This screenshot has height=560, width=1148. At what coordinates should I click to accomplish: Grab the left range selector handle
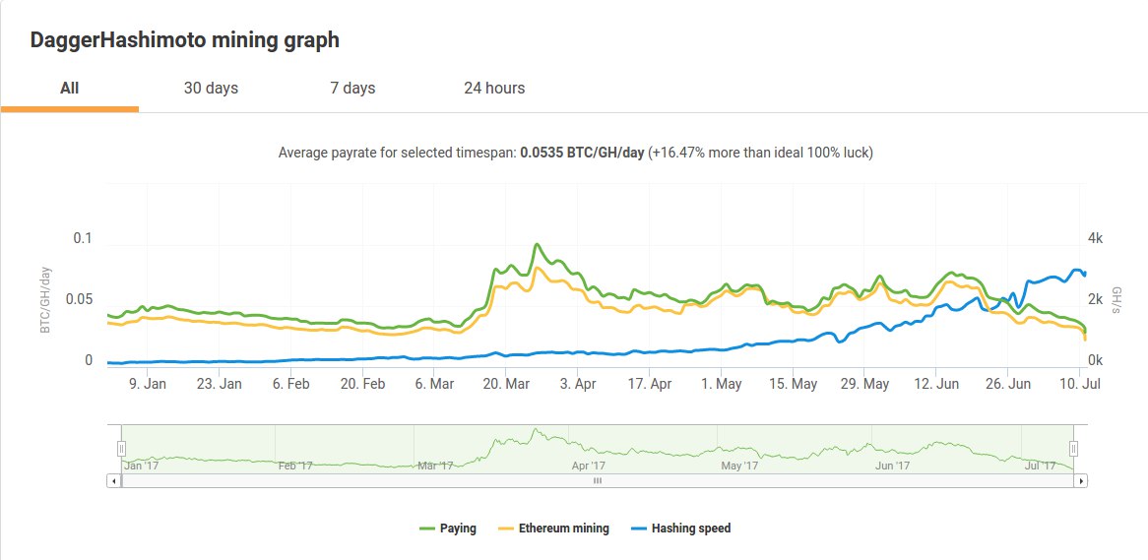coord(121,449)
